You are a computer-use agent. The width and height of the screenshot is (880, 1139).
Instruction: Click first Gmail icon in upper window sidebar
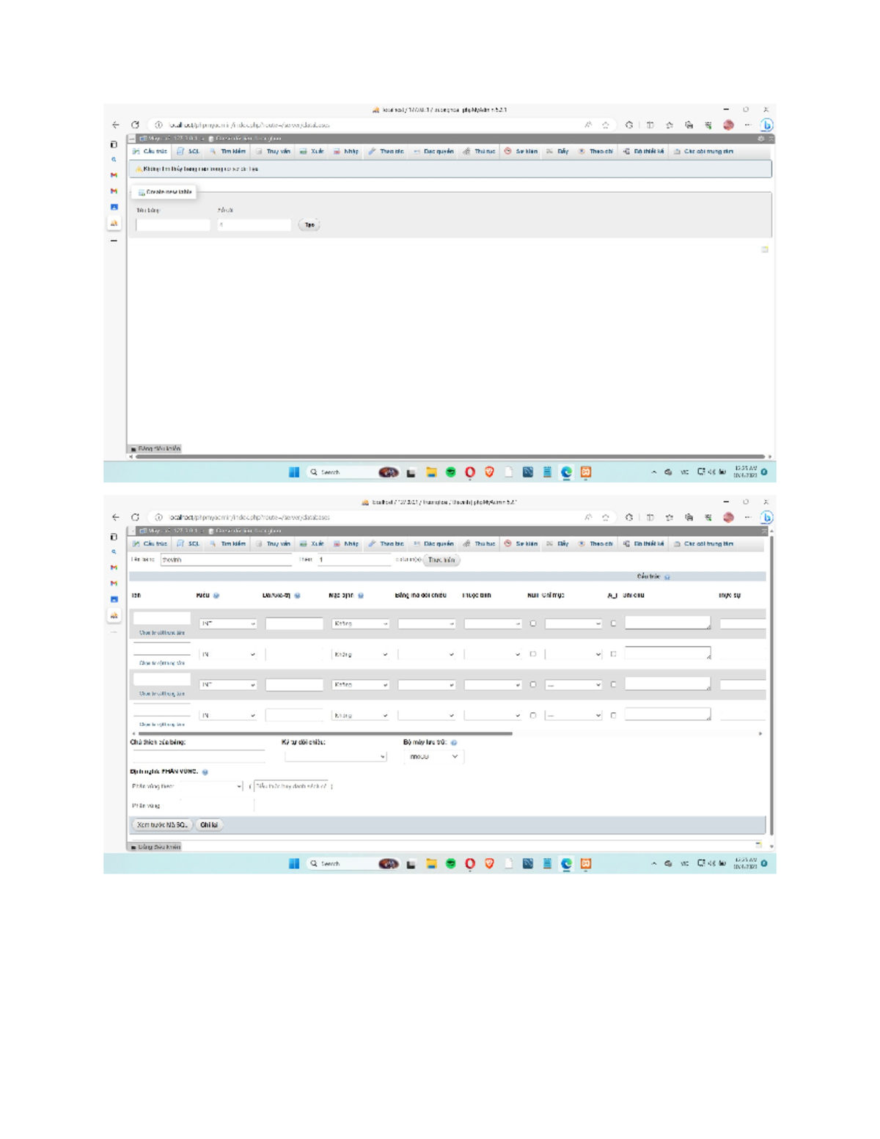(x=114, y=175)
